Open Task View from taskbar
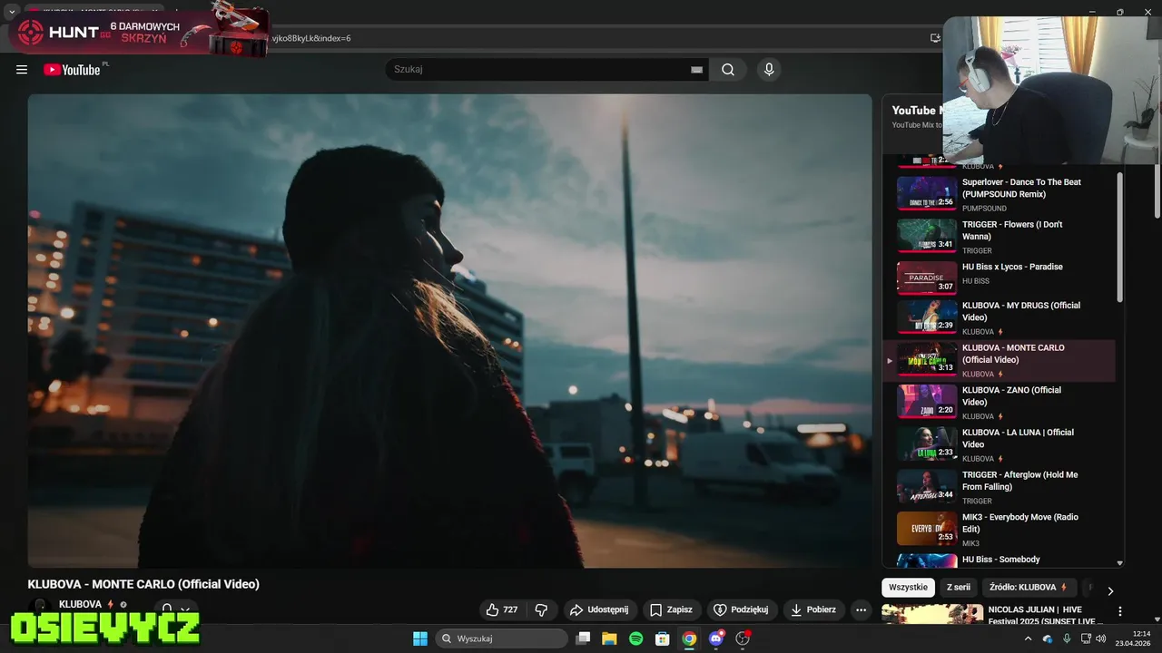This screenshot has height=653, width=1162. click(x=584, y=638)
